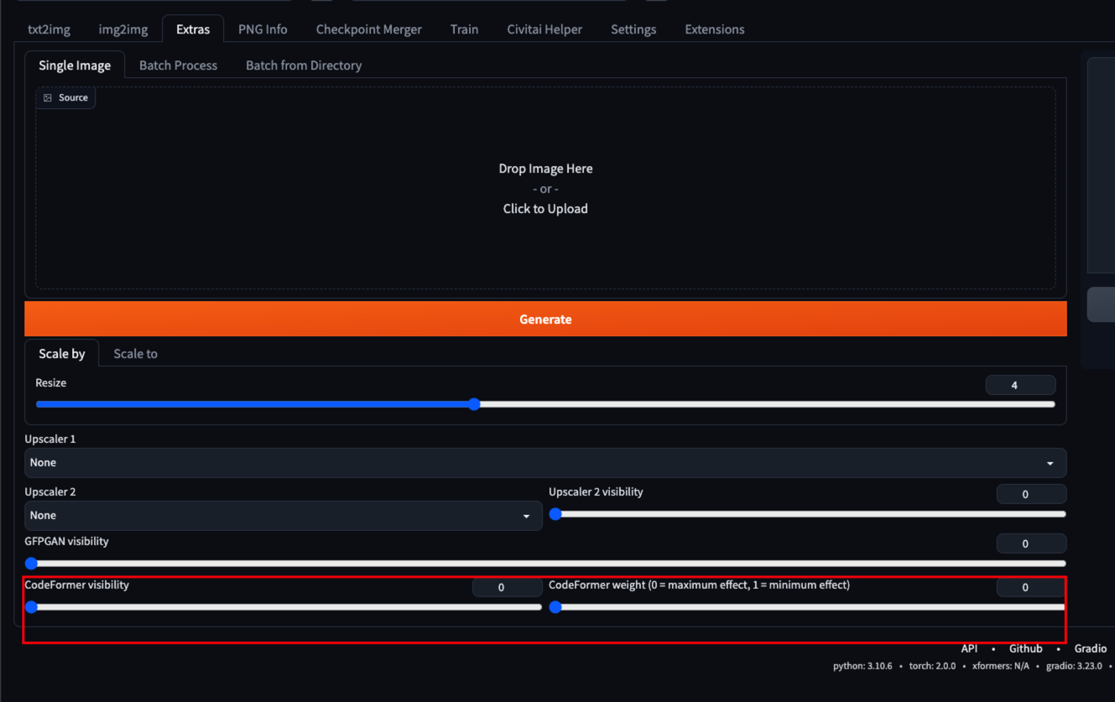Click the Resize slider handle
Screen dimensions: 1115x702
(474, 404)
